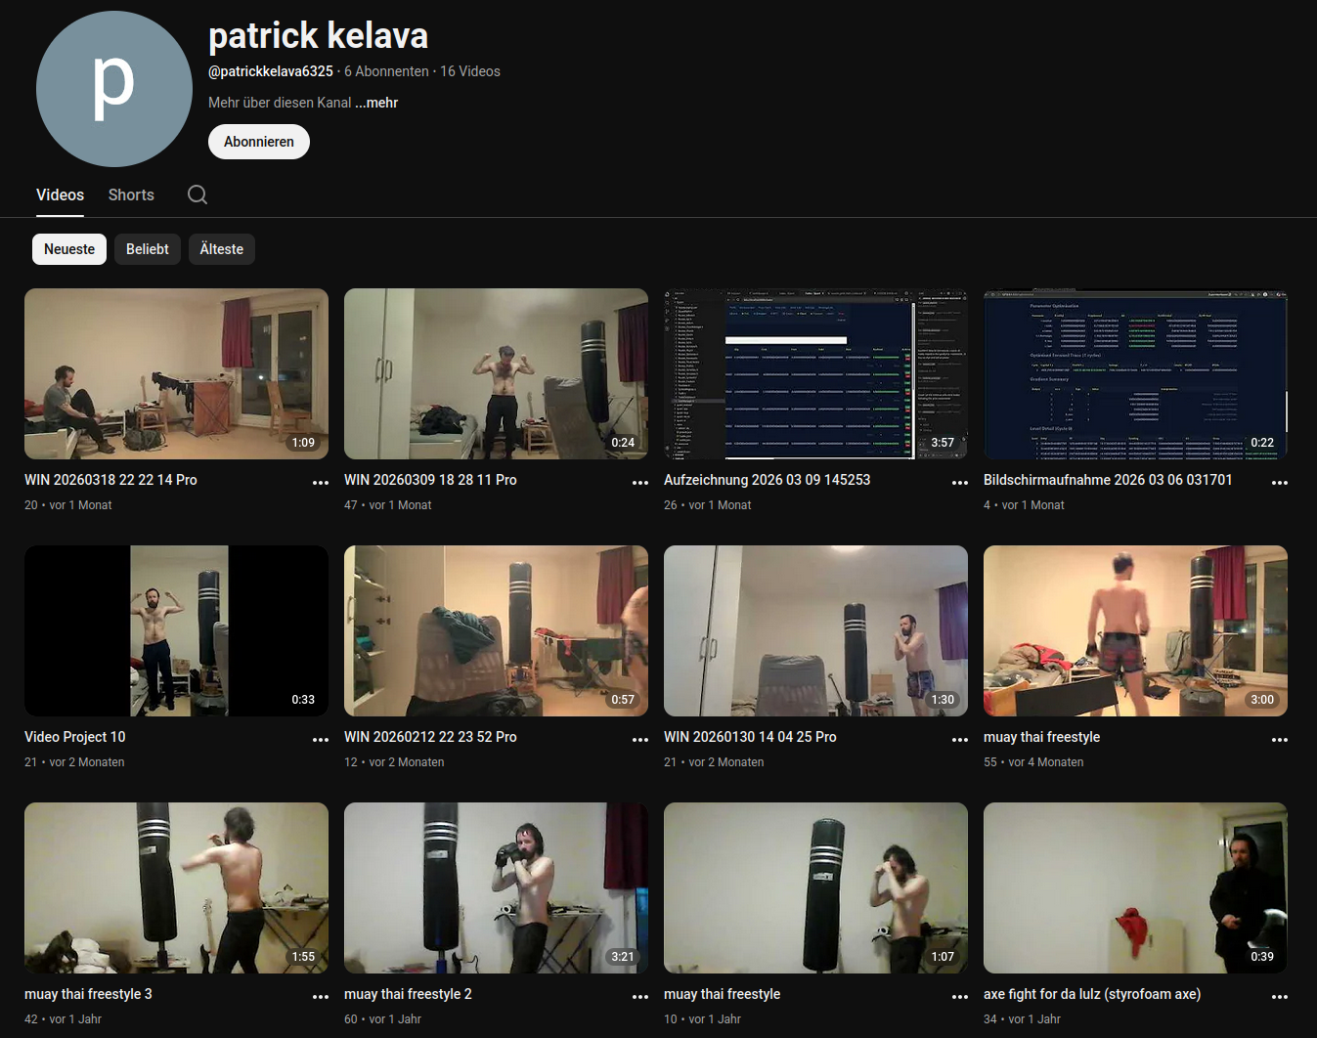Open video title WIN 20260212 22 23 52 Pro
The height and width of the screenshot is (1038, 1317).
pos(430,737)
